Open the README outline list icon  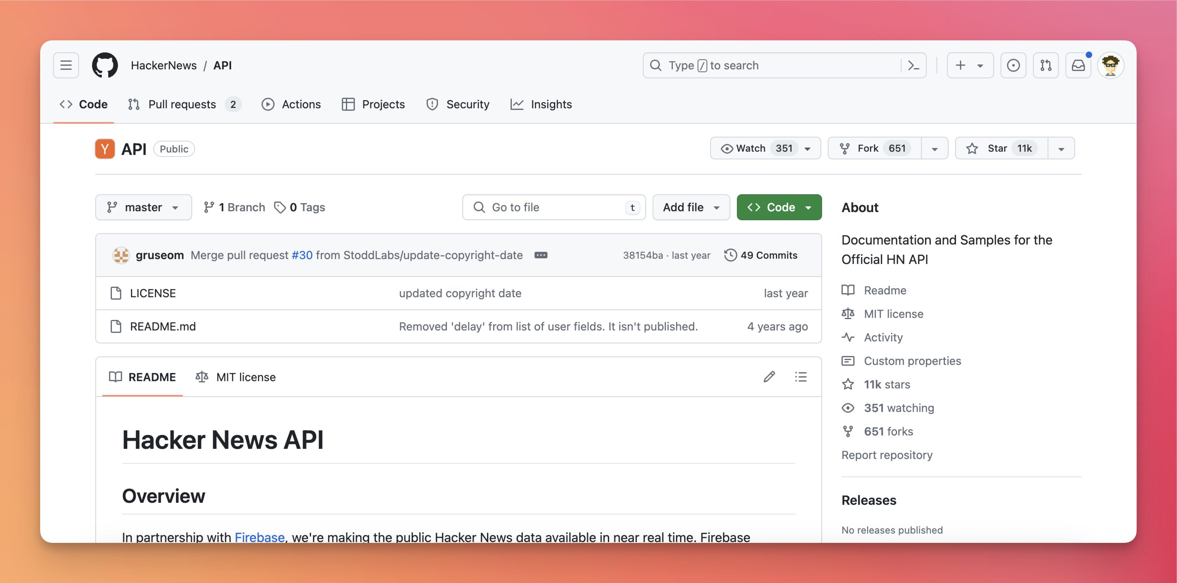point(801,377)
